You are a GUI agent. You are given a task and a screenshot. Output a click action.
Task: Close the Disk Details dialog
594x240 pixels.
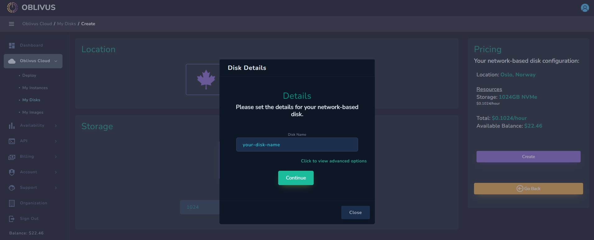coord(356,213)
